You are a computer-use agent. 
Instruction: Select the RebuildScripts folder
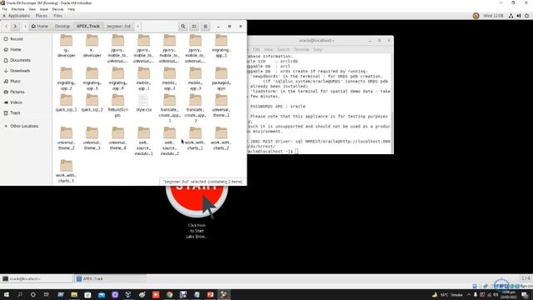click(117, 106)
